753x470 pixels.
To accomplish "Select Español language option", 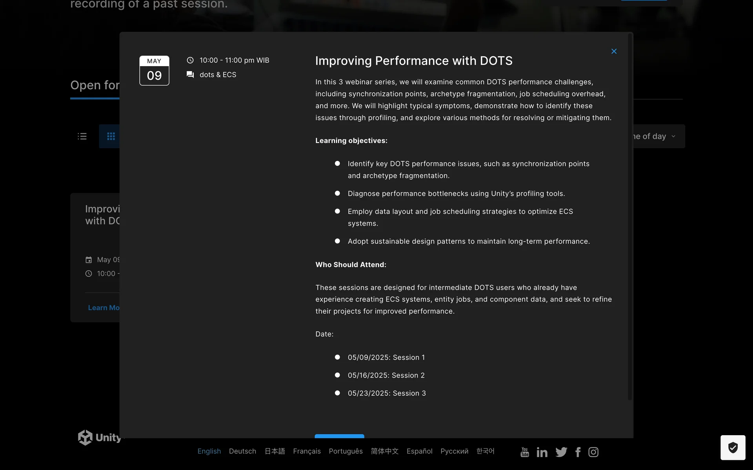I will [x=419, y=451].
